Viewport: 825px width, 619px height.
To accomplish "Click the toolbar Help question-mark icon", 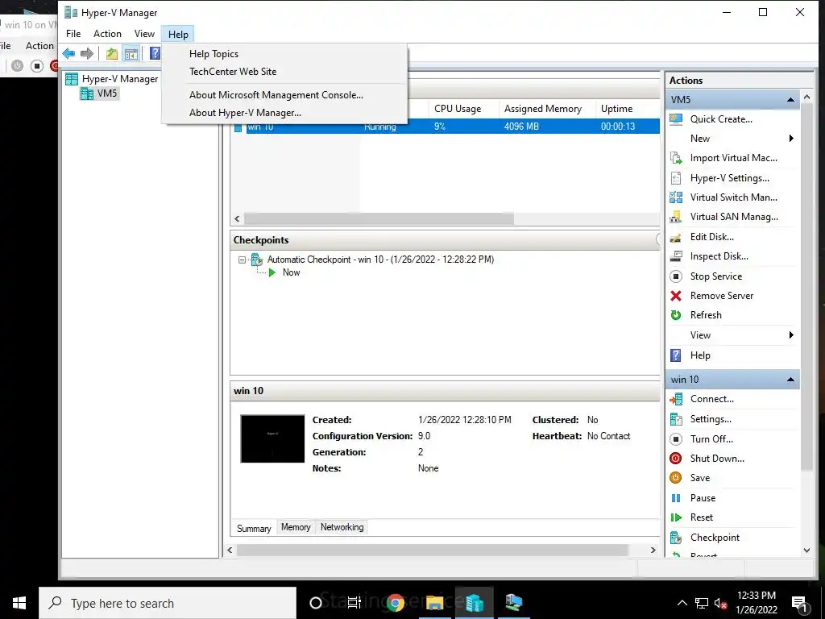I will click(x=155, y=53).
